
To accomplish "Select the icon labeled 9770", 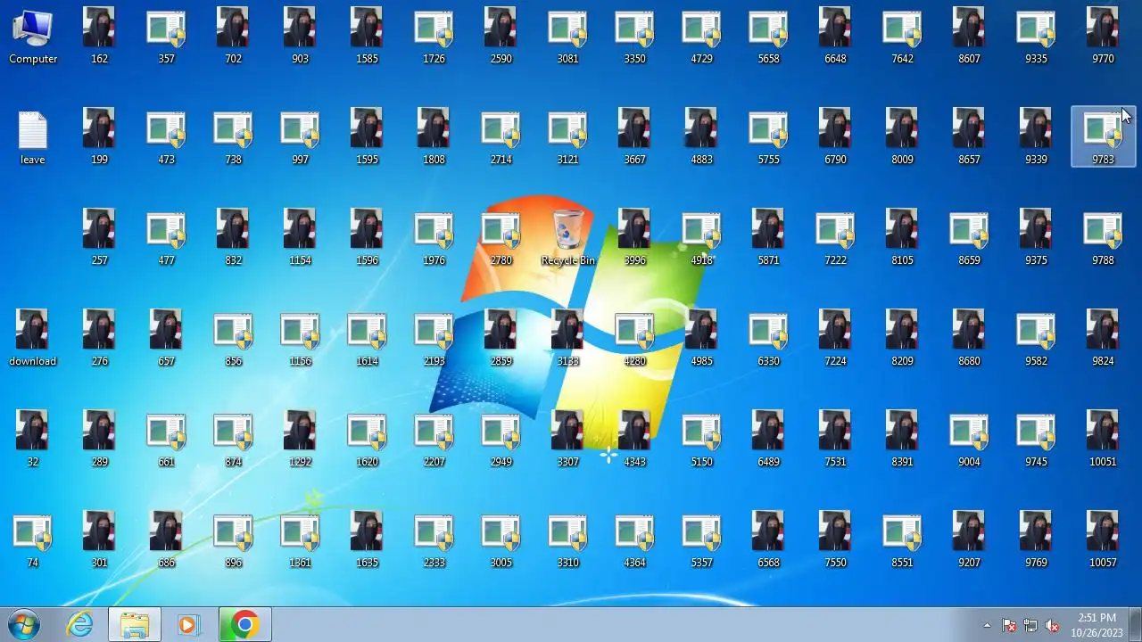I will [x=1103, y=37].
